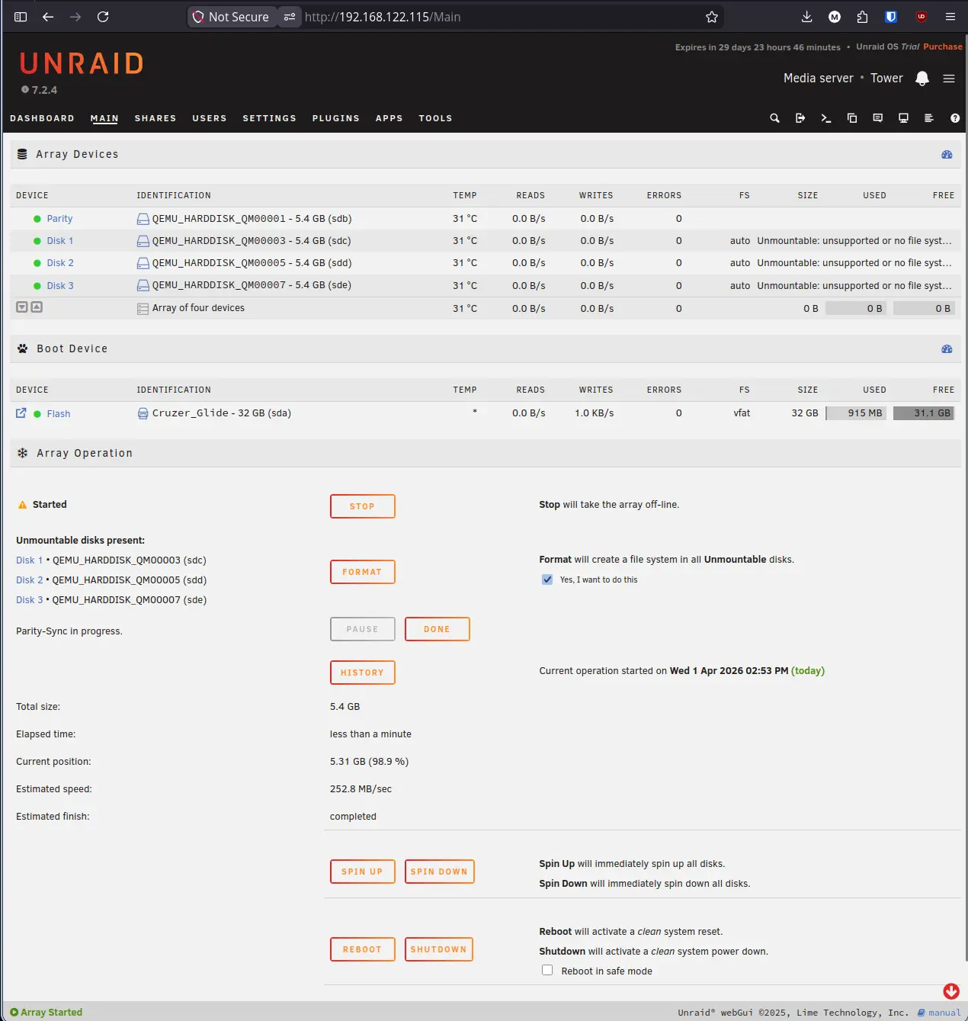The image size is (968, 1021).
Task: Click the browser bookmark star icon
Action: (x=712, y=17)
